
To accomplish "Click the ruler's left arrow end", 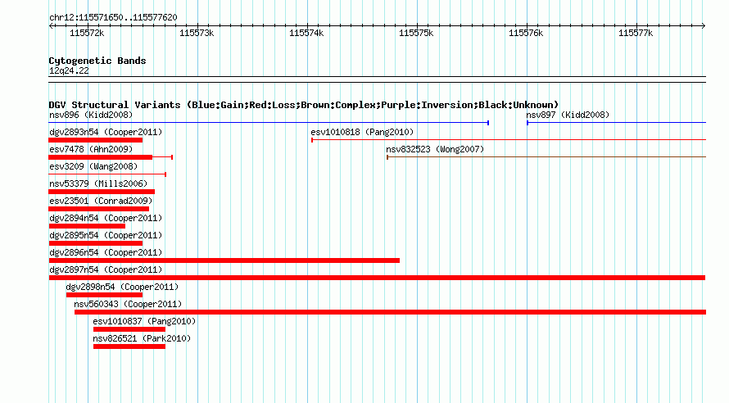I will pos(51,26).
